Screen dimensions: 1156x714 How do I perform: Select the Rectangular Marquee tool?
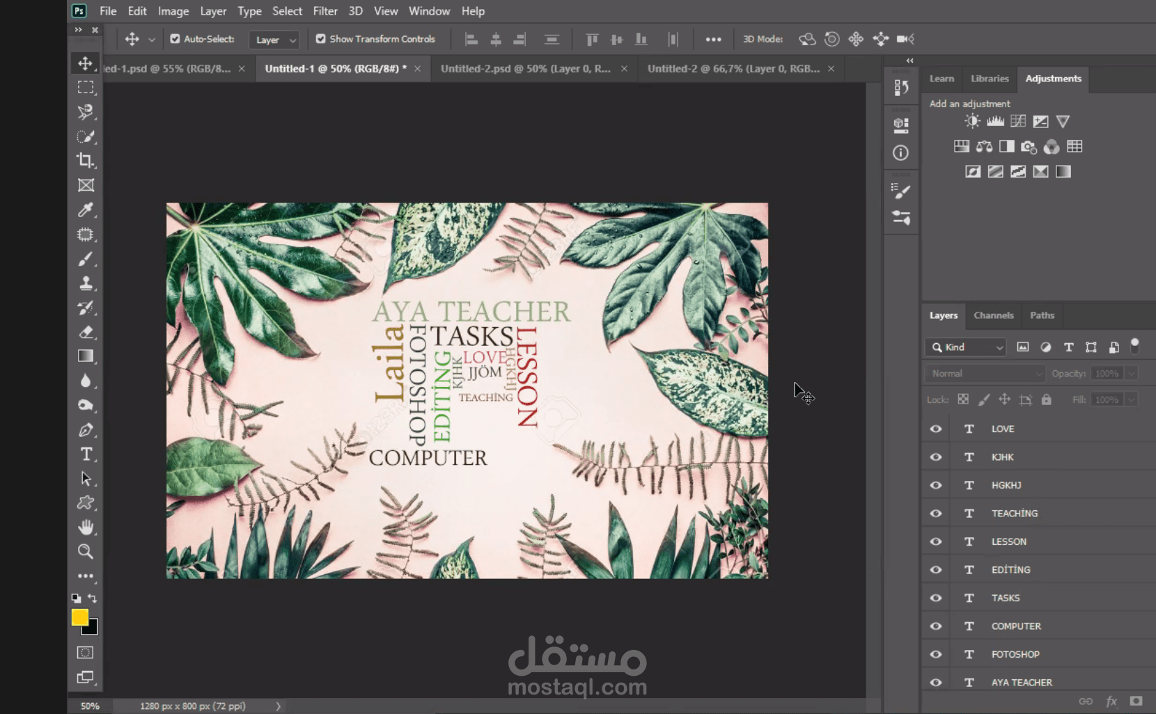[x=86, y=87]
